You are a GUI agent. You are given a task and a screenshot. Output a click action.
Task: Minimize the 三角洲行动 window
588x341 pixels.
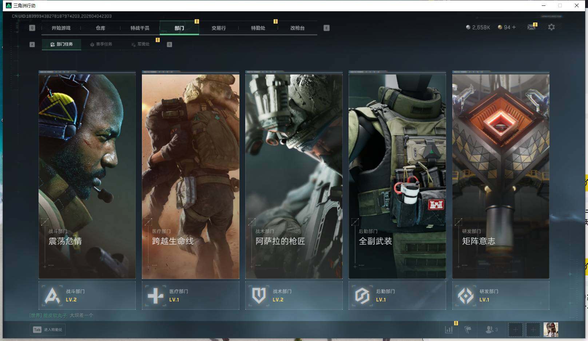[x=544, y=5]
